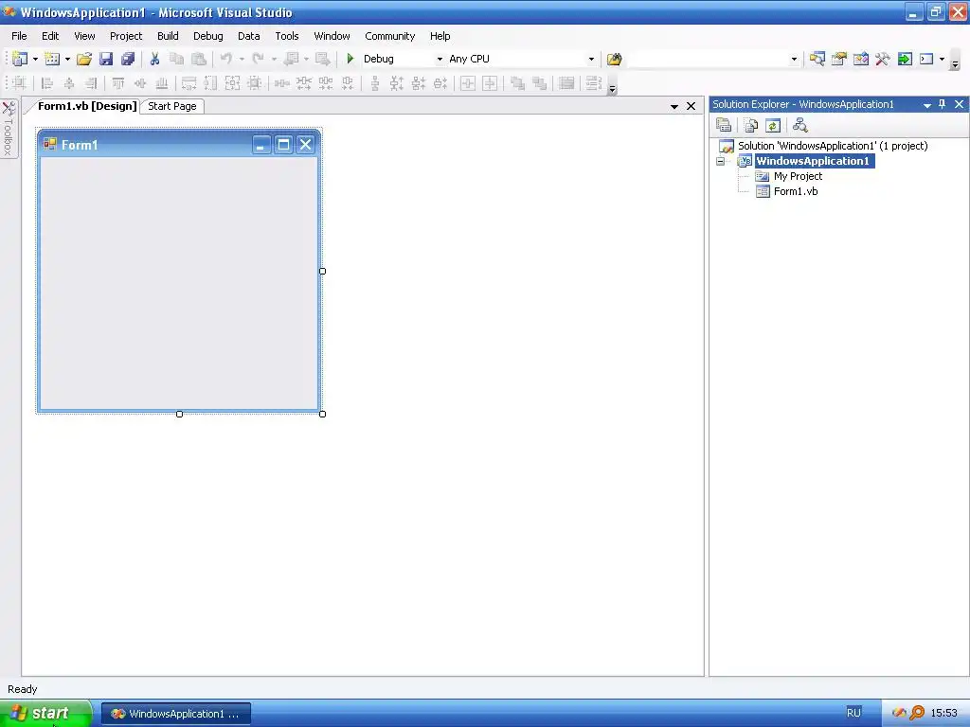
Task: Click inside the Find text input box
Action: click(x=707, y=59)
